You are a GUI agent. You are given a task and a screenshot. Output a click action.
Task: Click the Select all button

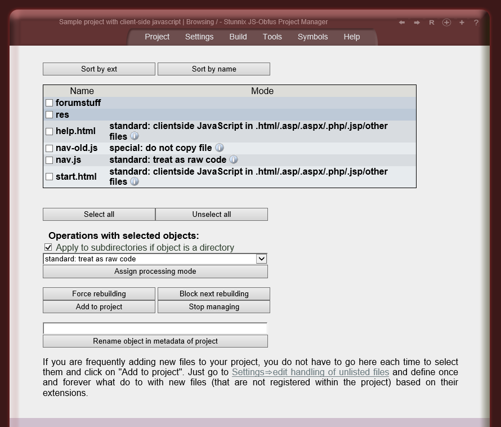pos(99,214)
